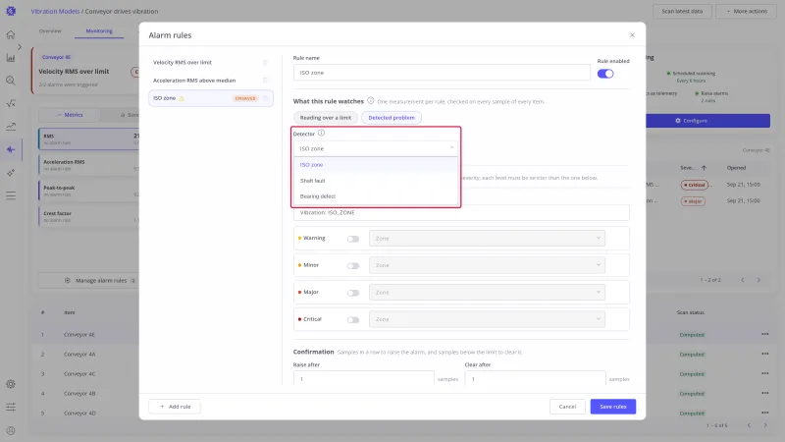Open the sparkles sidebar icon
This screenshot has width=785, height=442.
click(x=11, y=173)
